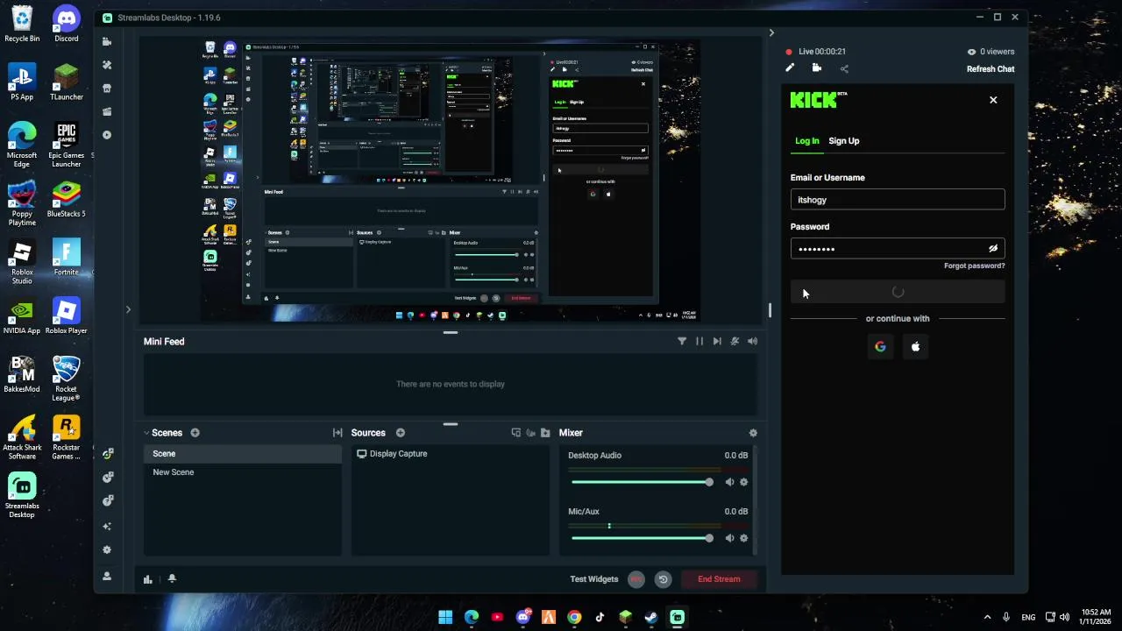Open the Settings gear in left sidebar
Viewport: 1122px width, 631px height.
pos(107,550)
